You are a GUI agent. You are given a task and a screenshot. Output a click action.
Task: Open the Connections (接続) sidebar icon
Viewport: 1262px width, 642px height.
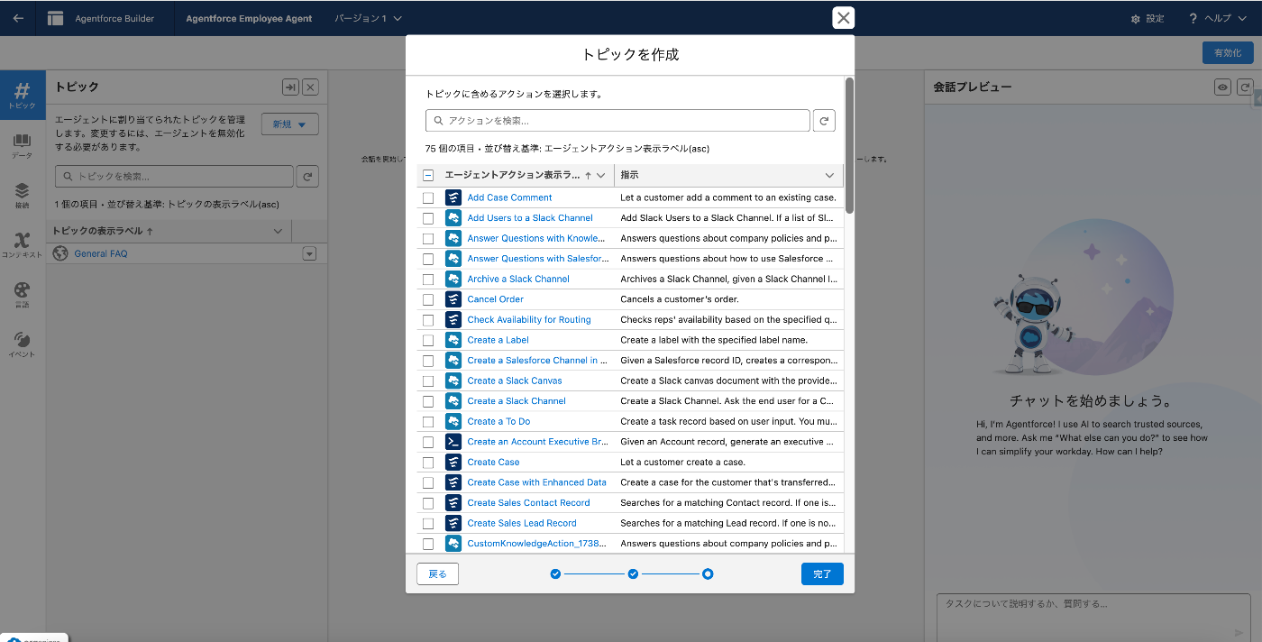pyautogui.click(x=22, y=196)
